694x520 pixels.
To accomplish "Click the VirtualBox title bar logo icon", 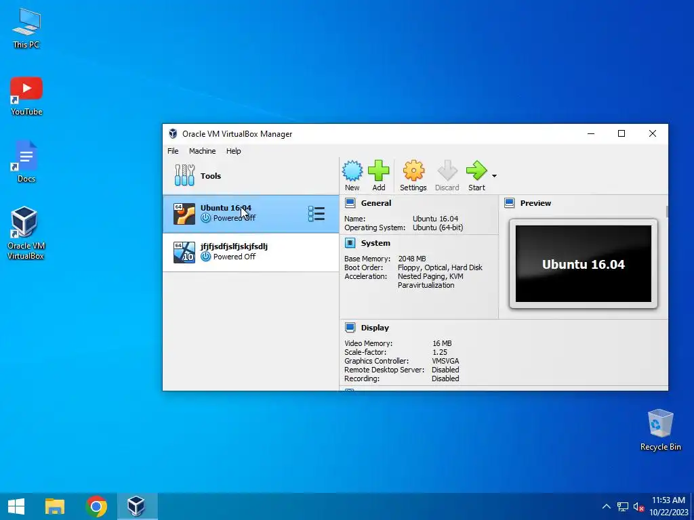I will [x=173, y=134].
